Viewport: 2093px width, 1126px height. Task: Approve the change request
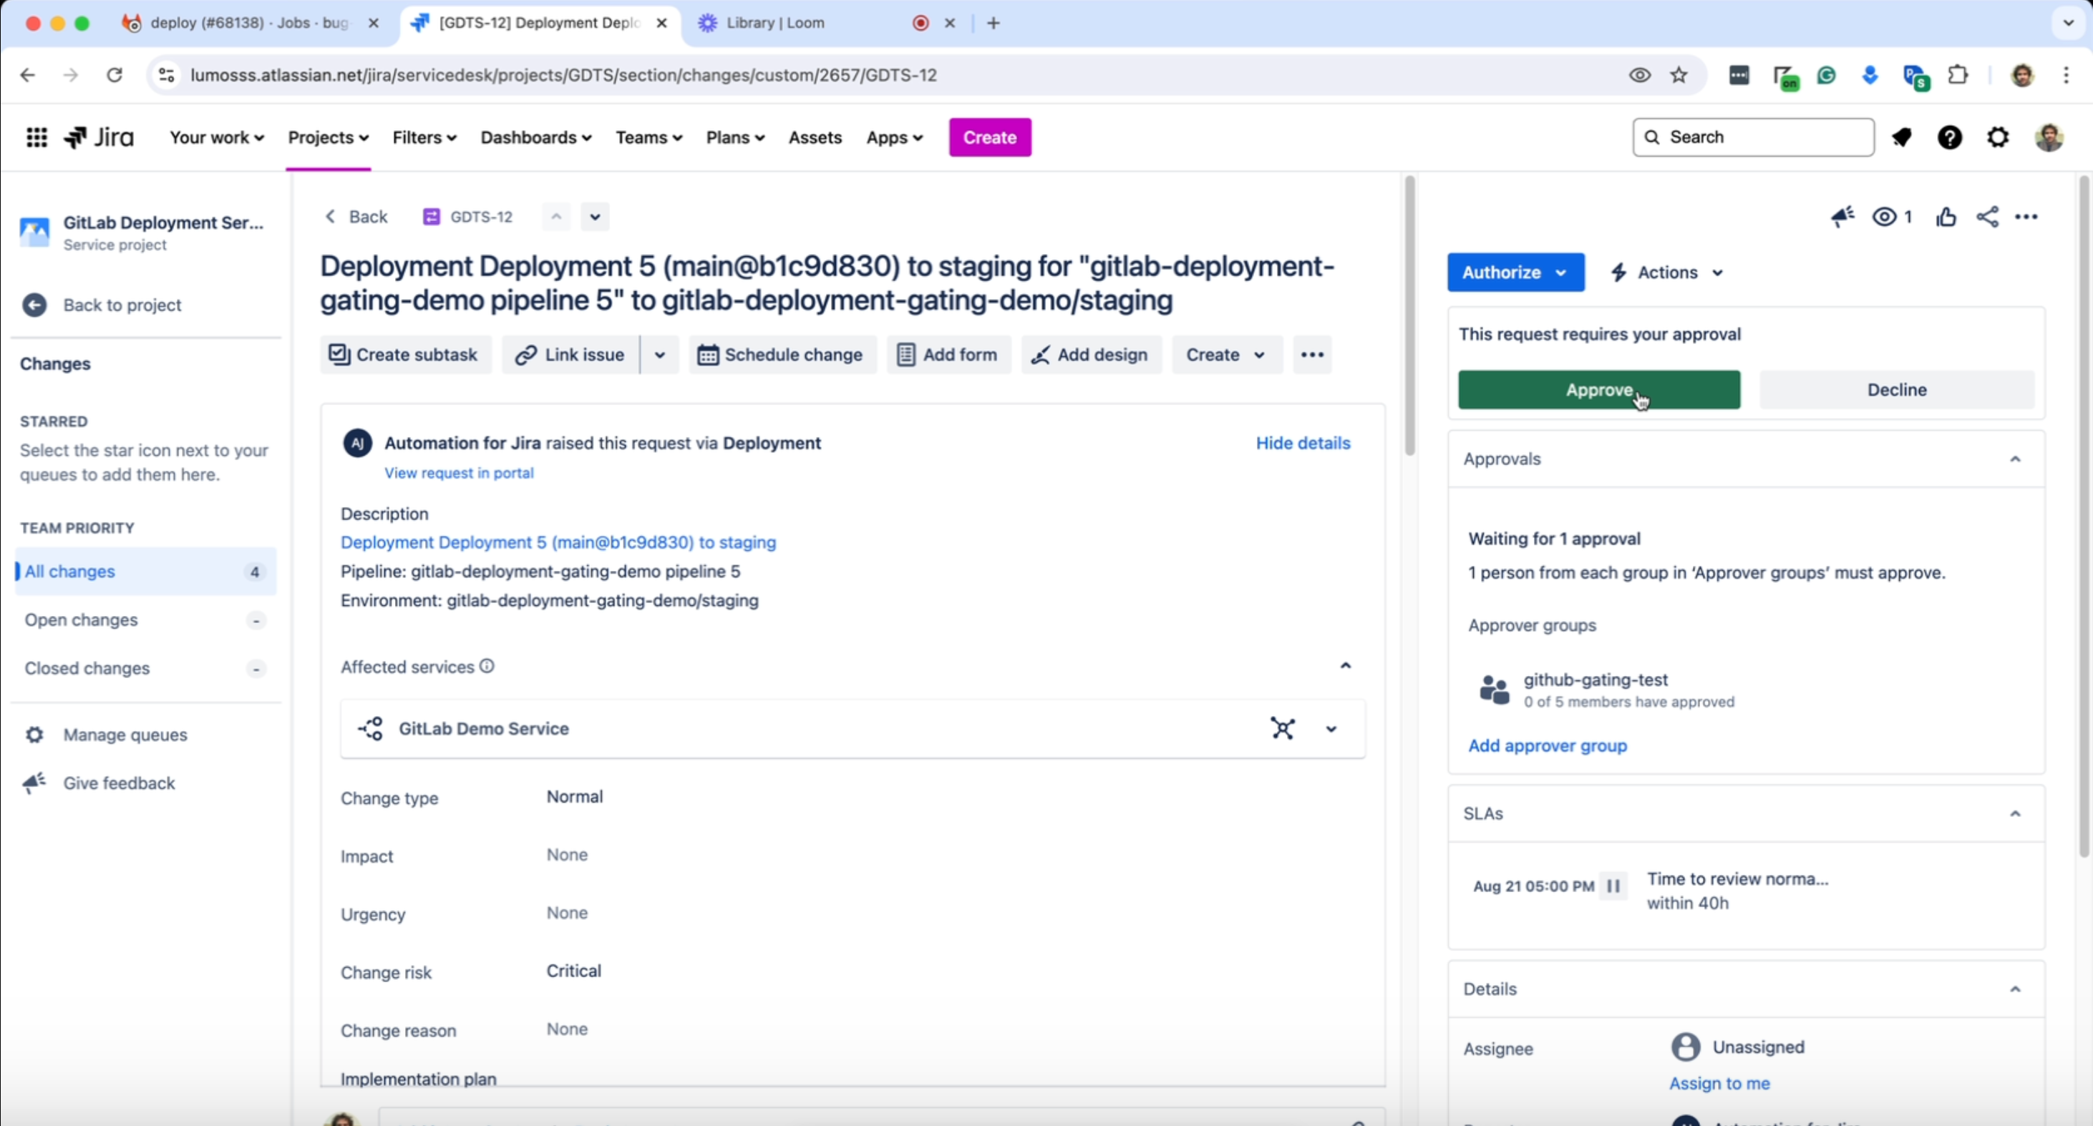click(x=1598, y=390)
